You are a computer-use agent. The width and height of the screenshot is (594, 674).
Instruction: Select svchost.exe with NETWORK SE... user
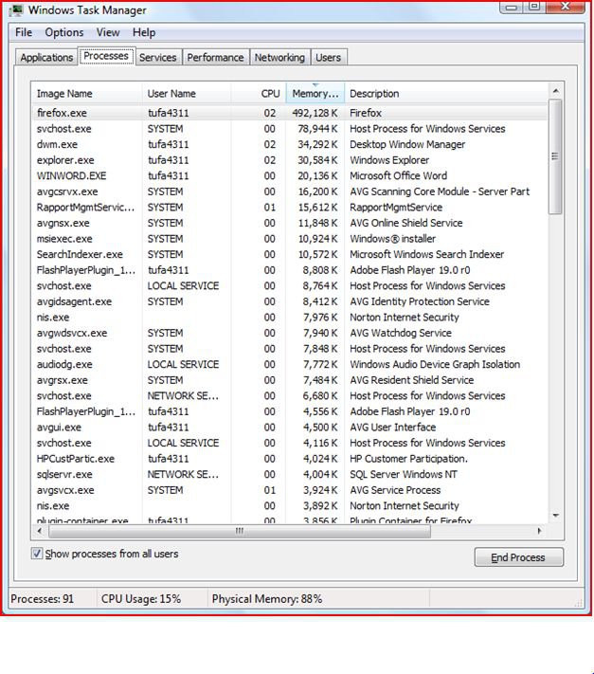click(290, 396)
